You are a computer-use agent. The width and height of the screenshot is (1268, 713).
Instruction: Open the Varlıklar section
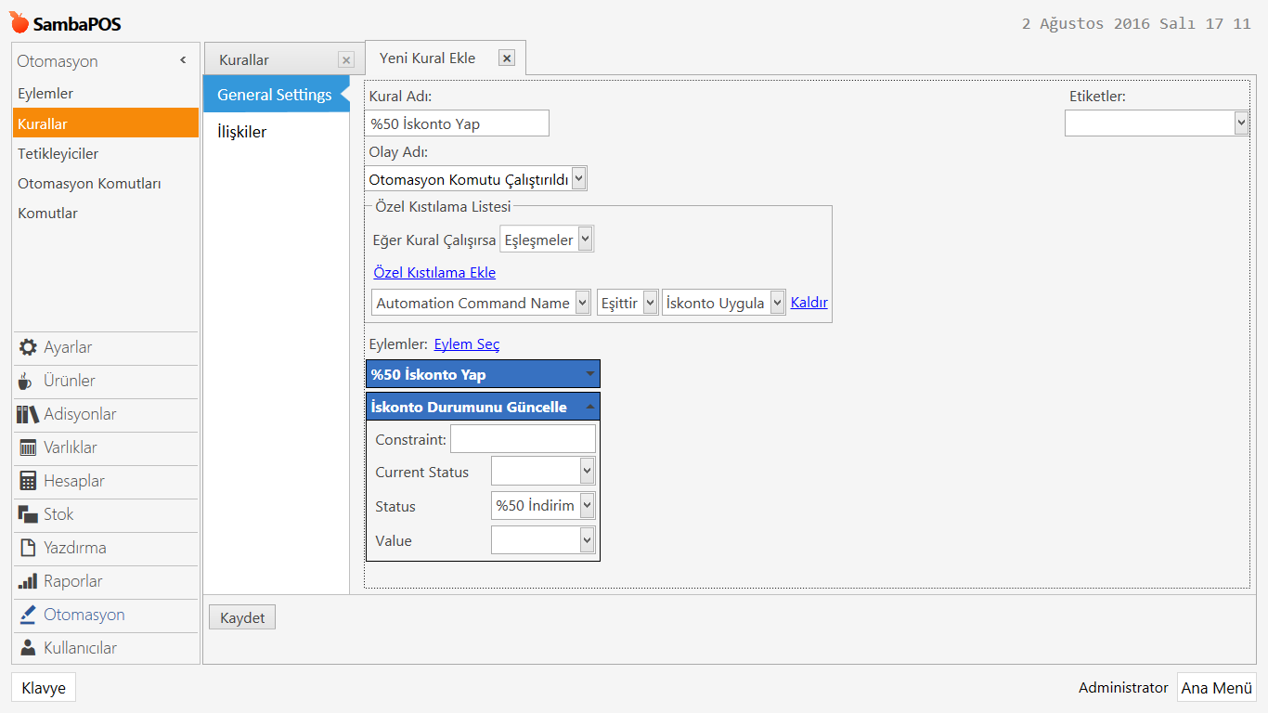coord(106,447)
